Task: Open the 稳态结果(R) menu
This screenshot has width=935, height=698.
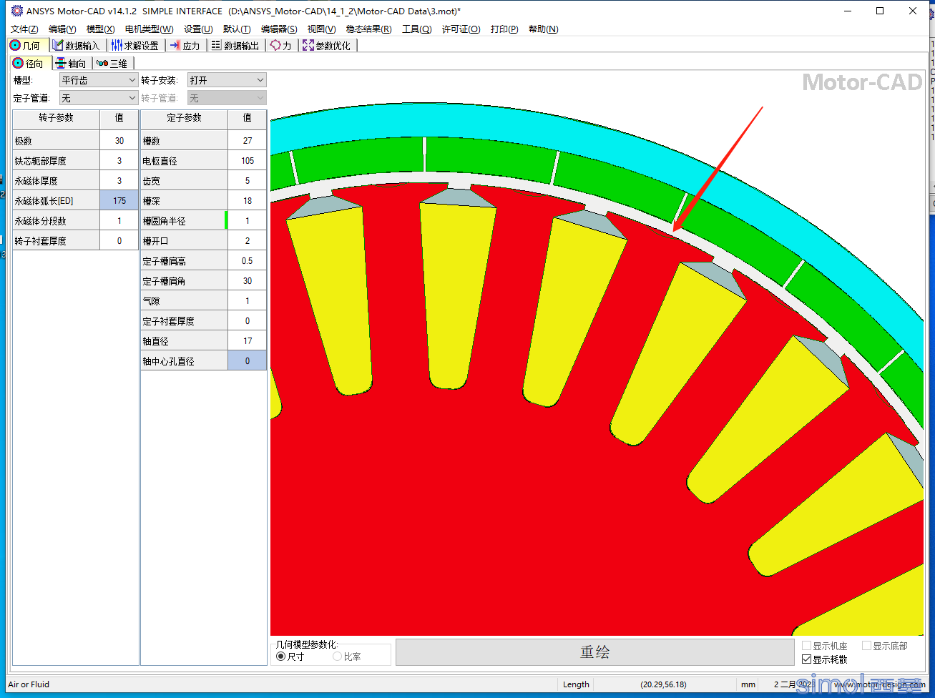Action: (x=368, y=29)
